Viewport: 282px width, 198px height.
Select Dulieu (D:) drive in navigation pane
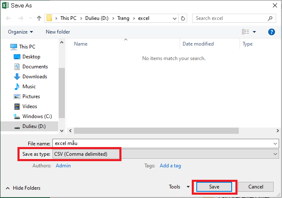30,126
